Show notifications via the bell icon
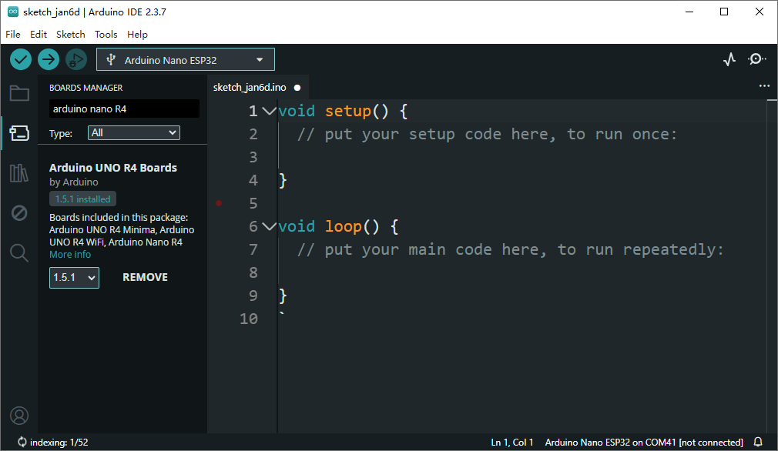 coord(758,443)
